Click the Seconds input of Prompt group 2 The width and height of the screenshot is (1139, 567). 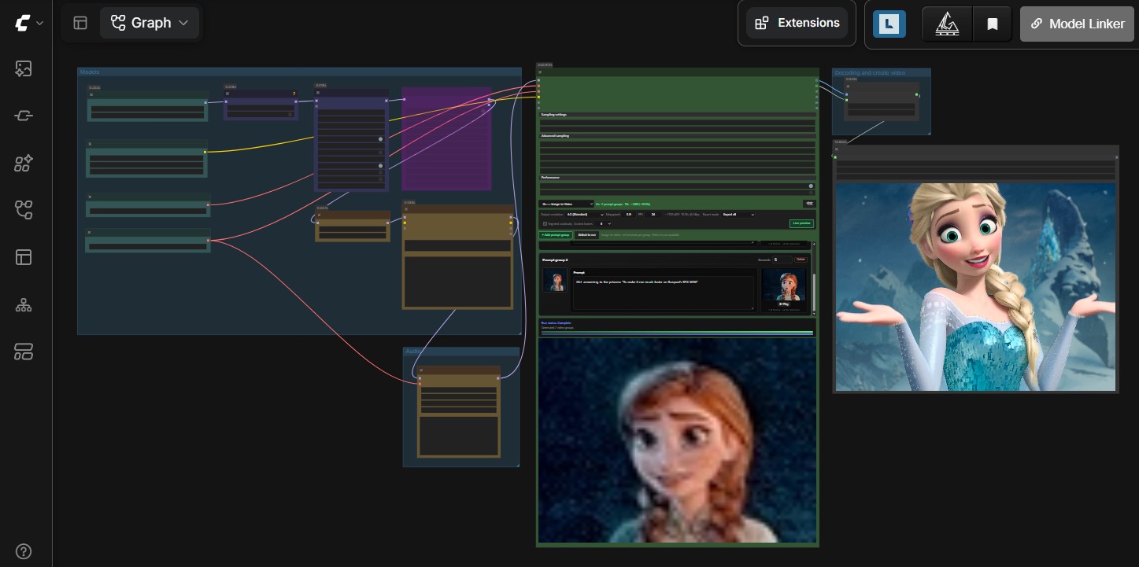(x=782, y=260)
